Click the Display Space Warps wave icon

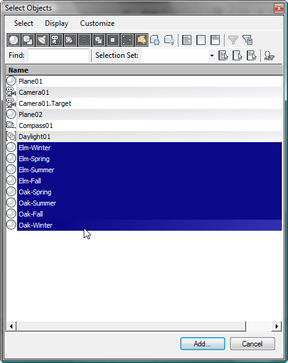coord(84,40)
